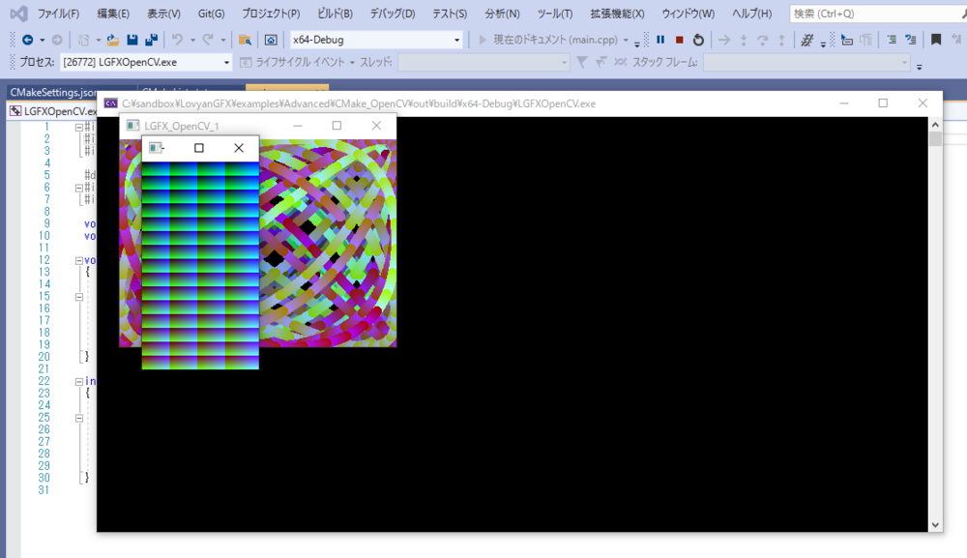
Task: Click the Save All icon
Action: coord(151,40)
